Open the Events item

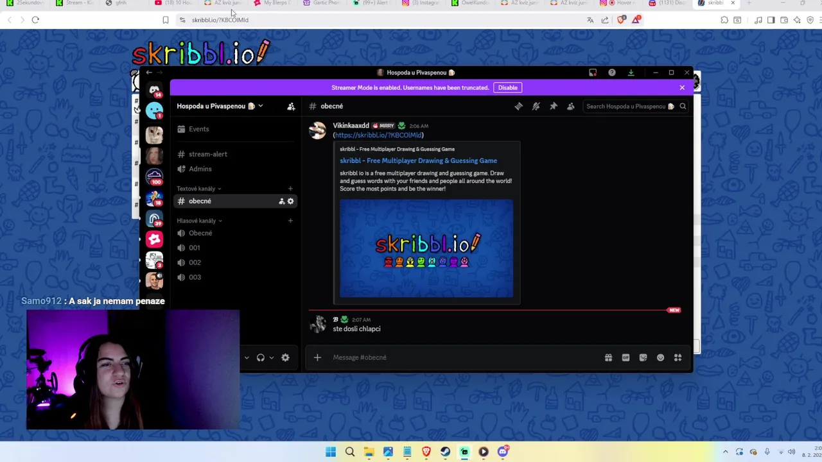(x=235, y=129)
